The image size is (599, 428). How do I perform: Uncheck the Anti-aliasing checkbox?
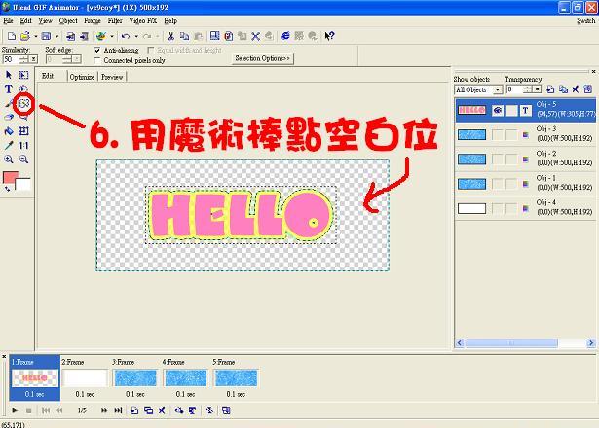(x=97, y=50)
